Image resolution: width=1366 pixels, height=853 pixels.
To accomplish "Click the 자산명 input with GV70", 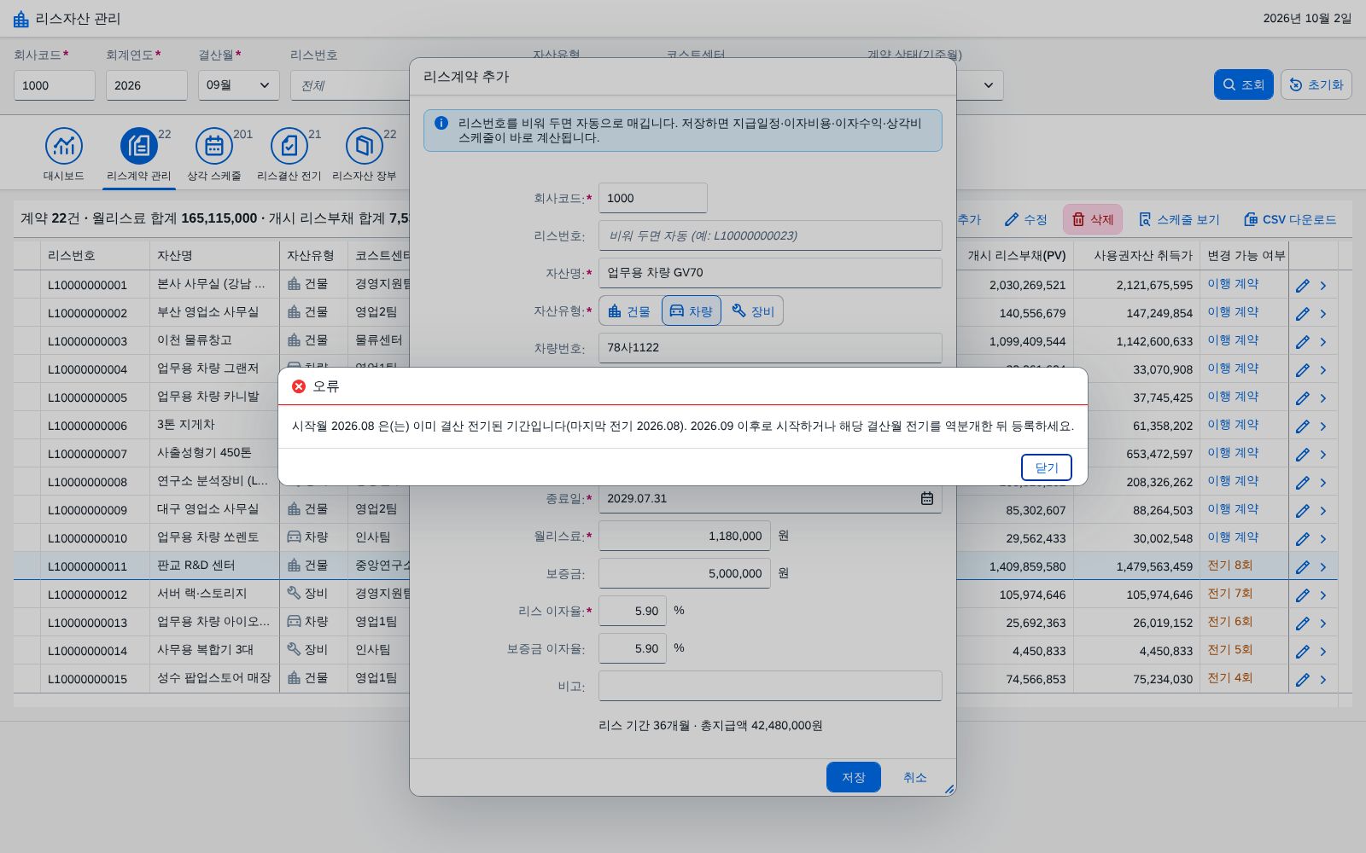I will click(770, 273).
